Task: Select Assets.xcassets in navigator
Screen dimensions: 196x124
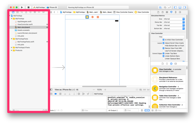Action: point(23,30)
